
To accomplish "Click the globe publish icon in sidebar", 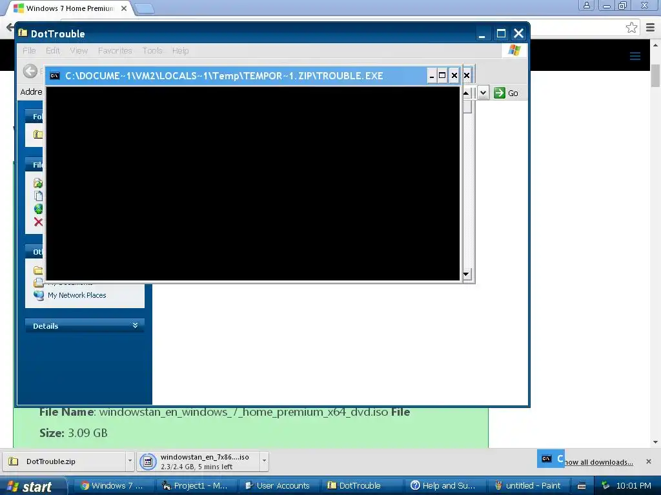I will 38,209.
